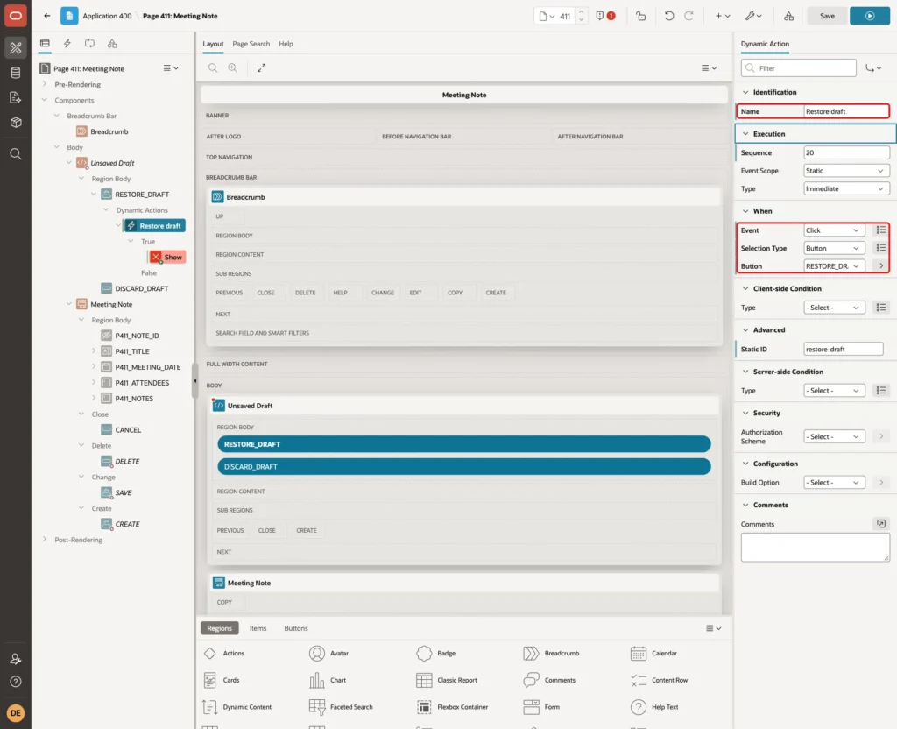Click the Name field Restore draft

point(846,111)
